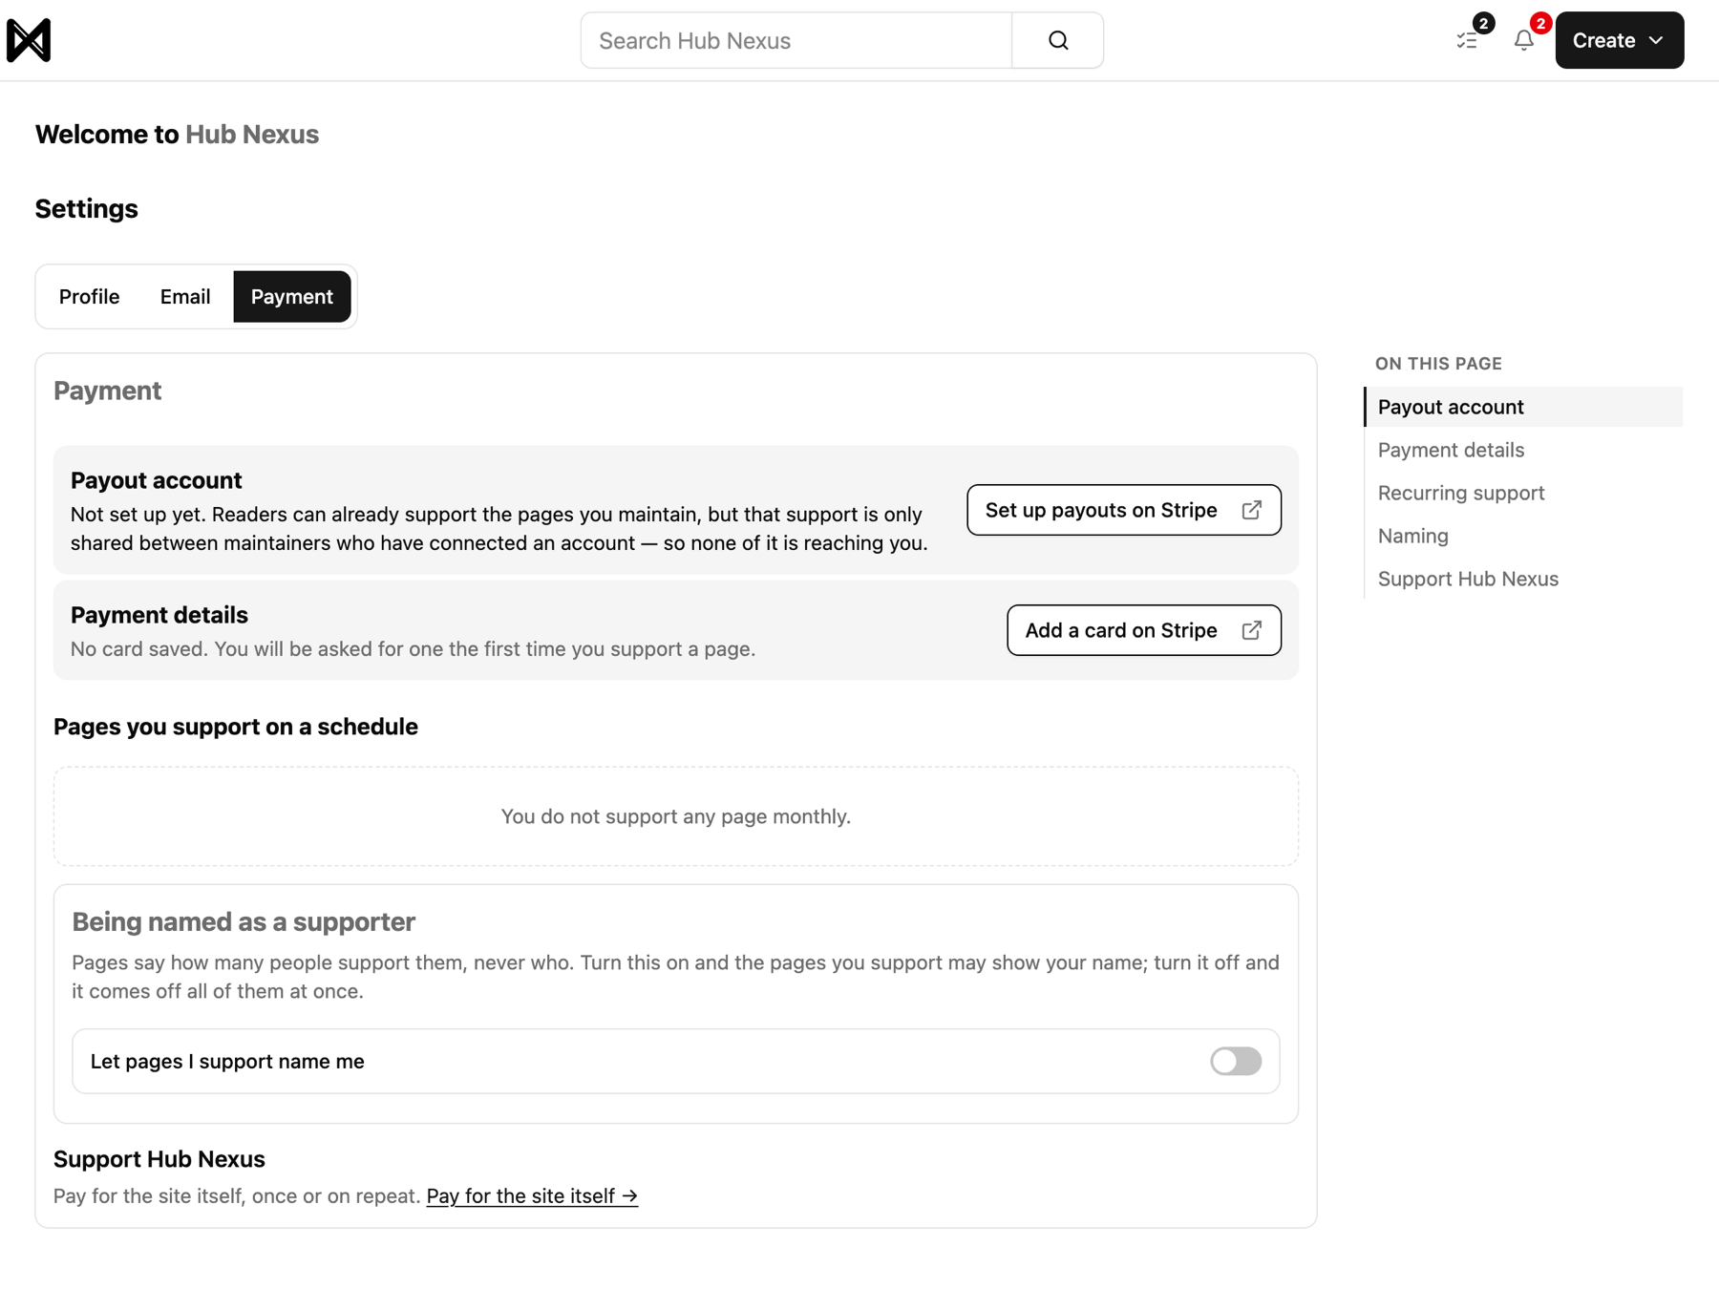Click the search magnifier icon
1719x1289 pixels.
(x=1057, y=40)
